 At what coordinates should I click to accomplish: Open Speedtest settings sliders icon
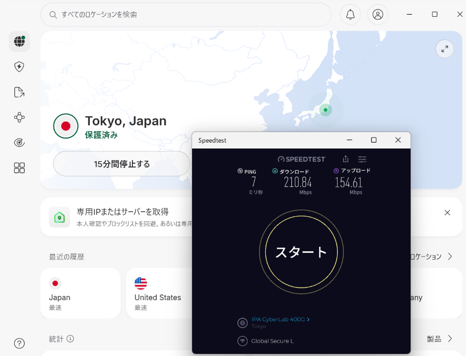[362, 160]
